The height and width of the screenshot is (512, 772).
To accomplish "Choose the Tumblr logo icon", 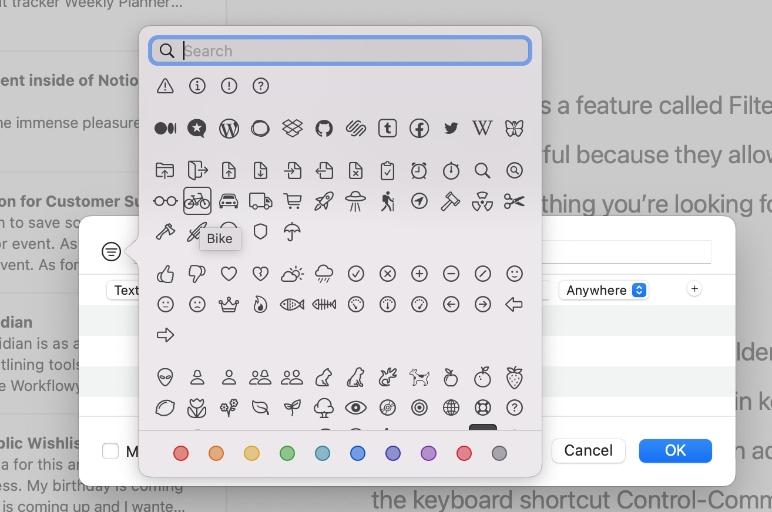I will 387,128.
